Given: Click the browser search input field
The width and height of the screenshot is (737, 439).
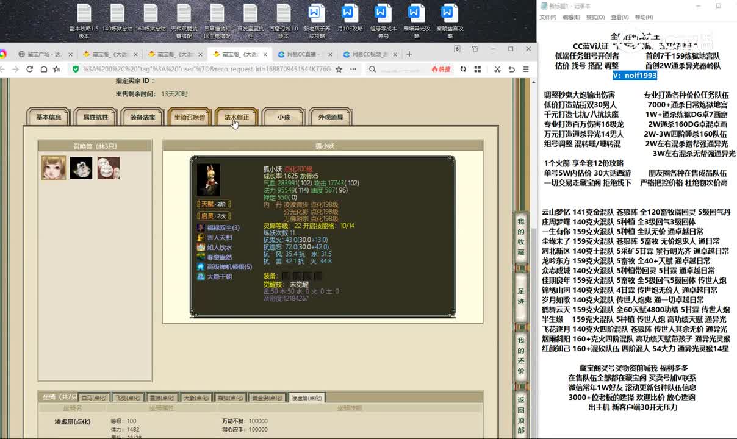Looking at the screenshot, I should [403, 70].
